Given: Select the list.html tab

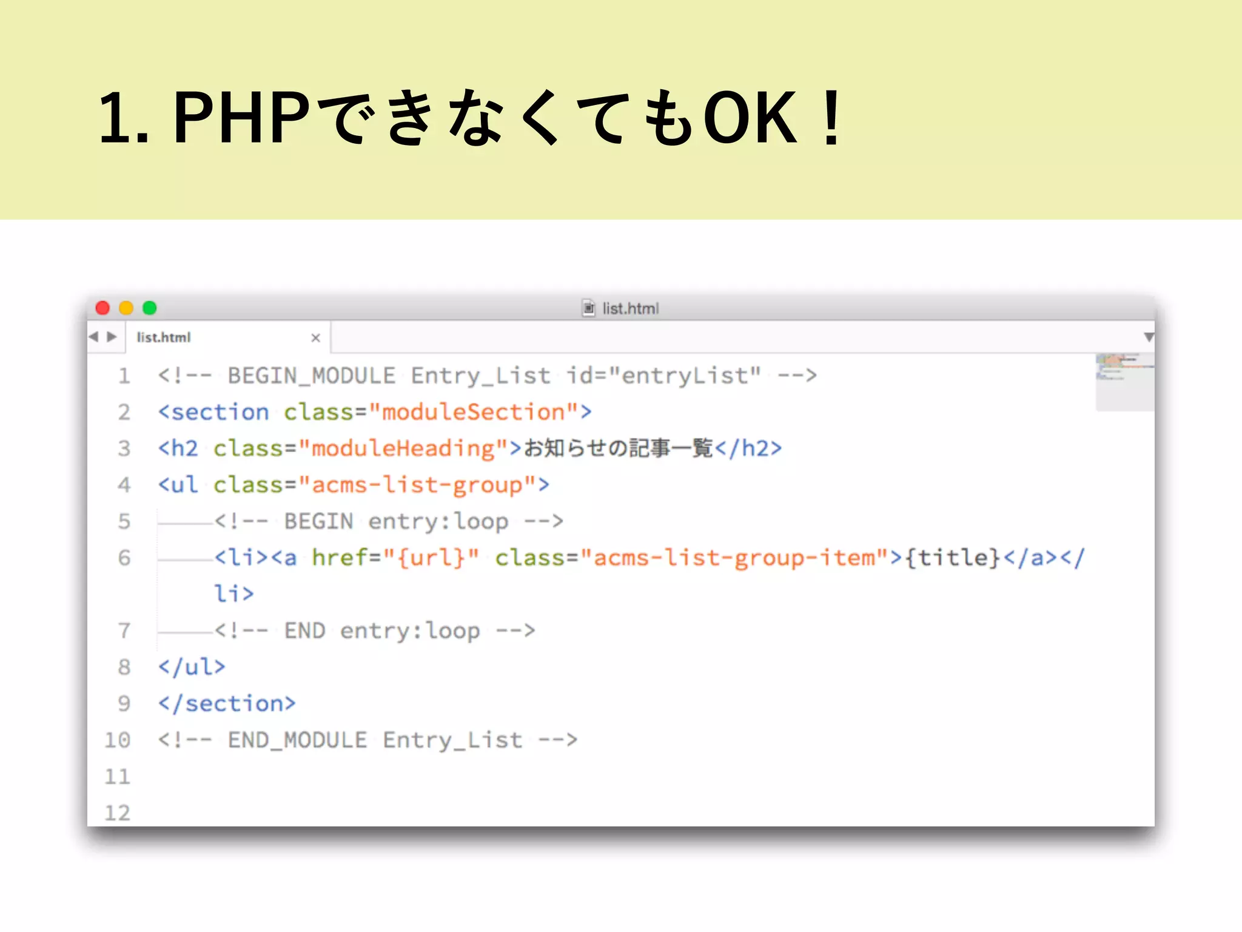Looking at the screenshot, I should (228, 337).
